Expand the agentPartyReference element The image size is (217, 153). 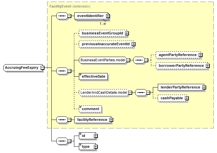tap(200, 55)
